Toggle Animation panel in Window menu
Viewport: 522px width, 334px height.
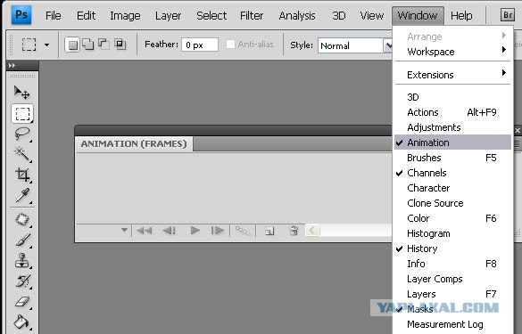452,143
